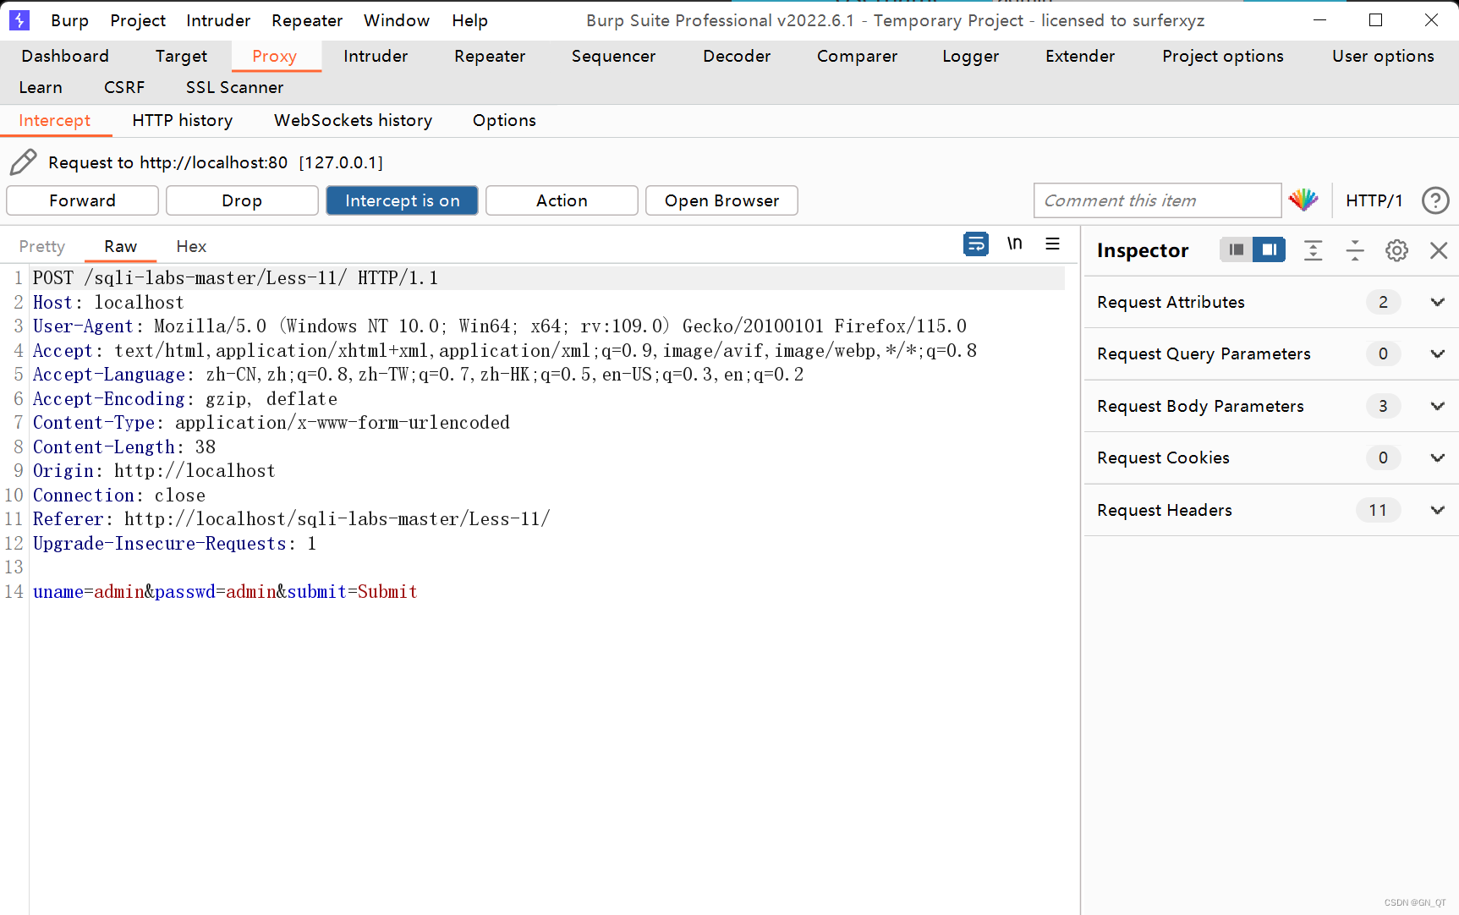Open the Decoder tab
1459x915 pixels.
(x=737, y=56)
